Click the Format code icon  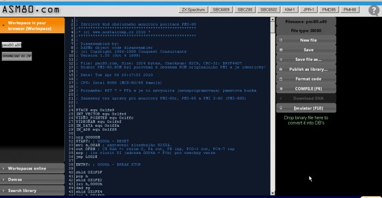pos(281,79)
